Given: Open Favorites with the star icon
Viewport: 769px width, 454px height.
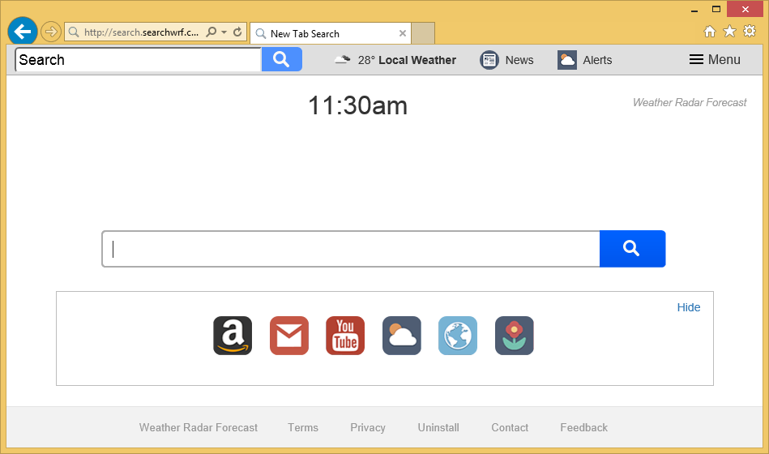Looking at the screenshot, I should coord(730,32).
